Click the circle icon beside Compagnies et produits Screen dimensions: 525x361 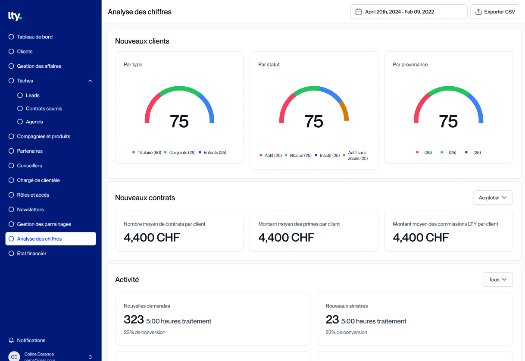pos(11,136)
